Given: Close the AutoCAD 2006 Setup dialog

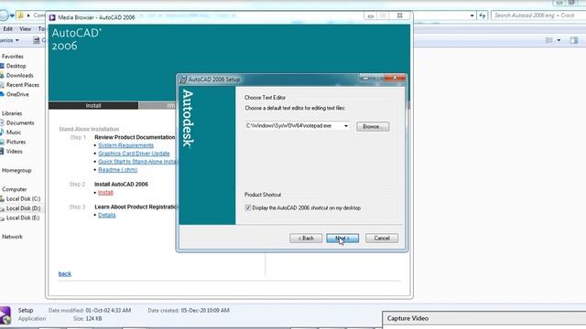Looking at the screenshot, I should coord(396,78).
